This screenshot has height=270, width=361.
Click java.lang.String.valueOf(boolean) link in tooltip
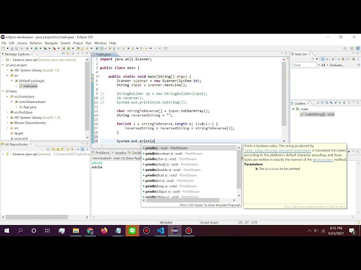coord(278,151)
